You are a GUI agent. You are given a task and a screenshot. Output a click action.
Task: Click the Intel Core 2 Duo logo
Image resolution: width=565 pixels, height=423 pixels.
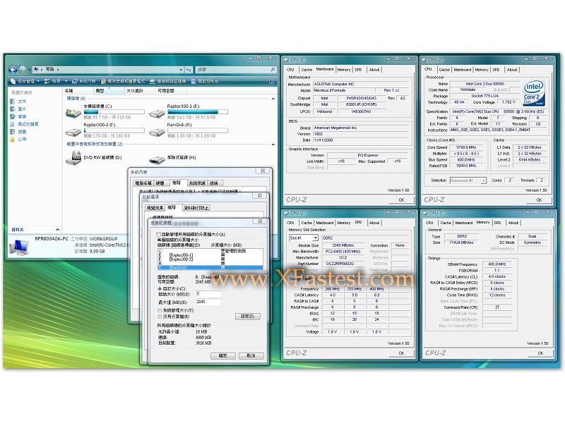tap(534, 92)
